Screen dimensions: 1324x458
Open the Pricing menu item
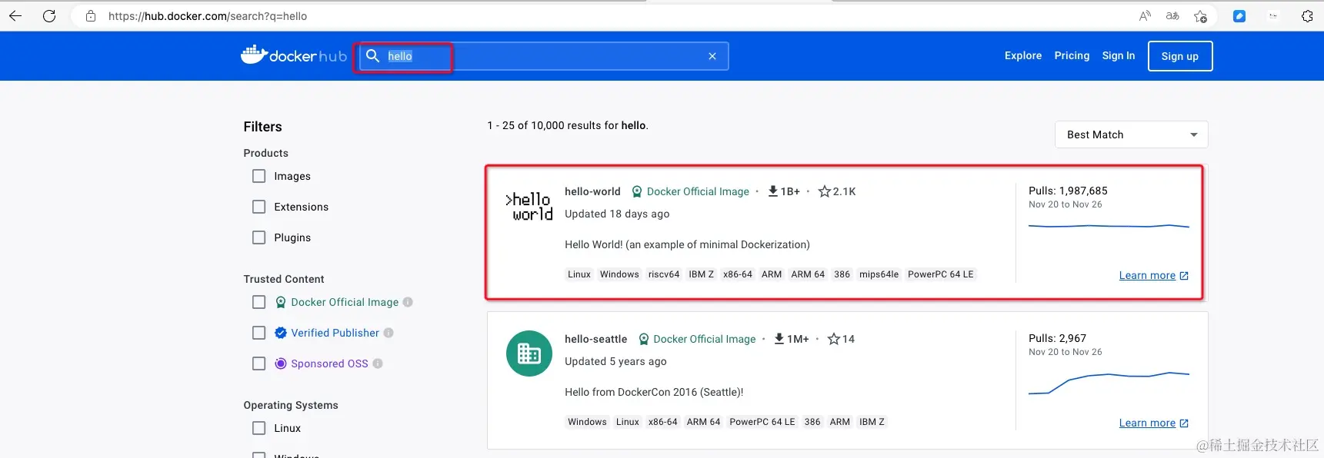1072,55
